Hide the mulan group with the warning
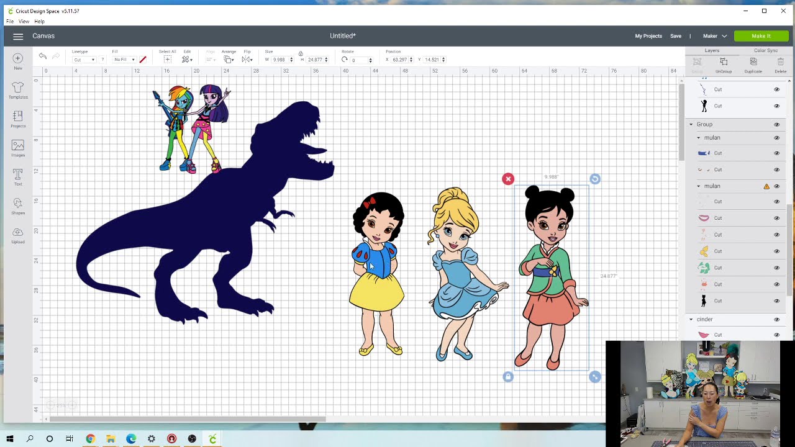795x447 pixels. click(776, 186)
